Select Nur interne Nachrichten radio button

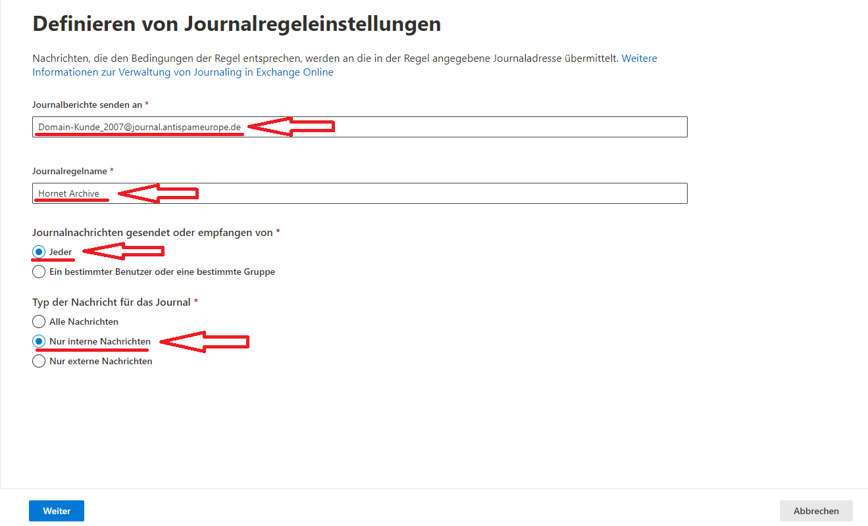(x=39, y=341)
